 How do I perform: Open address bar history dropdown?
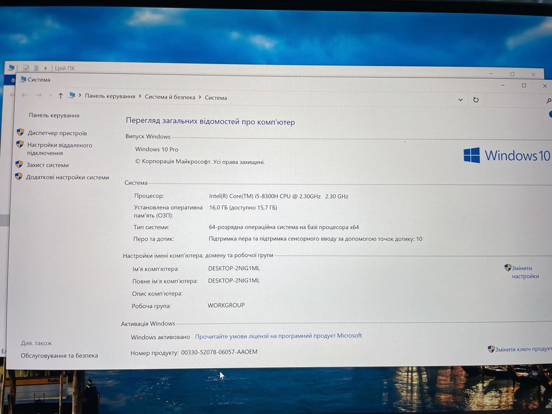pos(460,100)
